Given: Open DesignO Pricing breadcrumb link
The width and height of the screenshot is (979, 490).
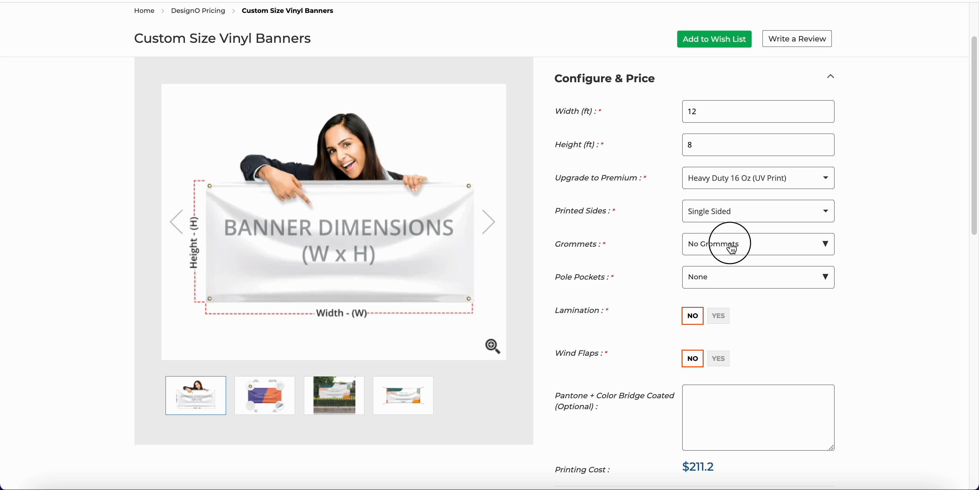Looking at the screenshot, I should tap(197, 11).
